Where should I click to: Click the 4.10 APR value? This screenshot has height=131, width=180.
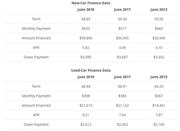point(159,47)
